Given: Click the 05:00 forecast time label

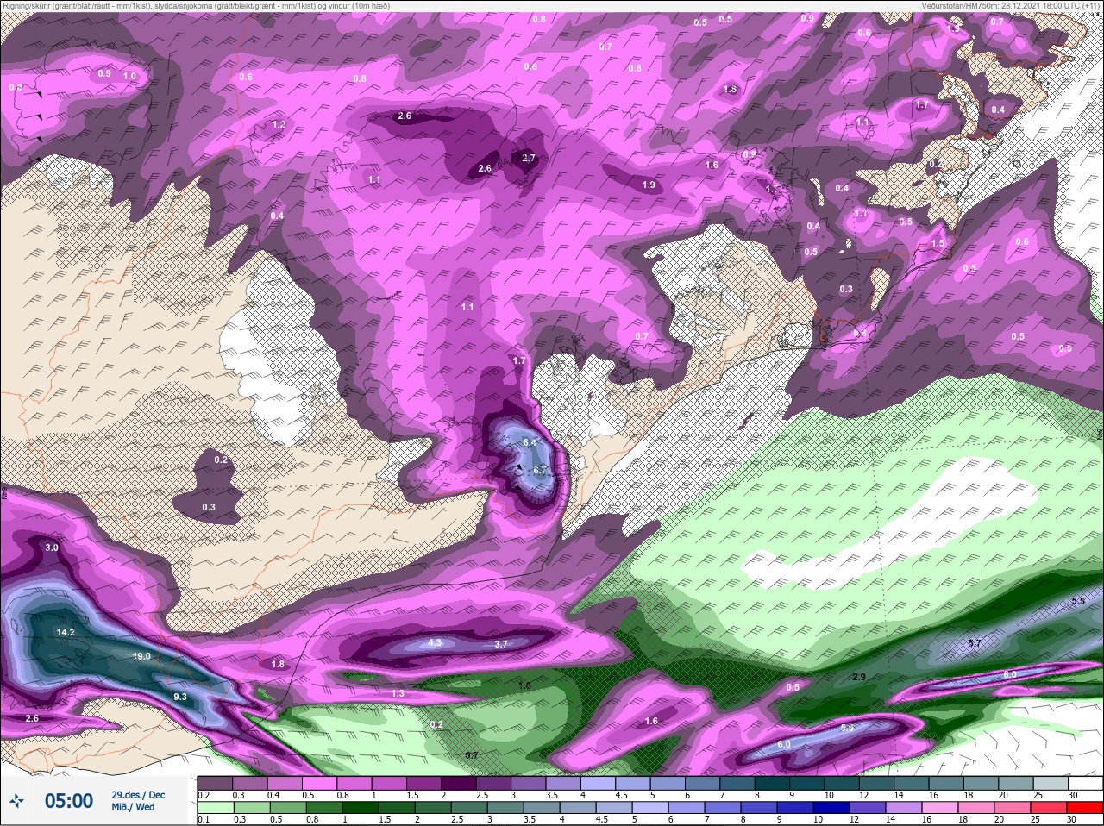Looking at the screenshot, I should point(68,802).
